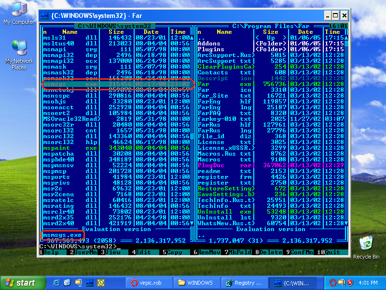Click 7 MkFold key bar item
This screenshot has height=290, width=386.
pos(238,252)
